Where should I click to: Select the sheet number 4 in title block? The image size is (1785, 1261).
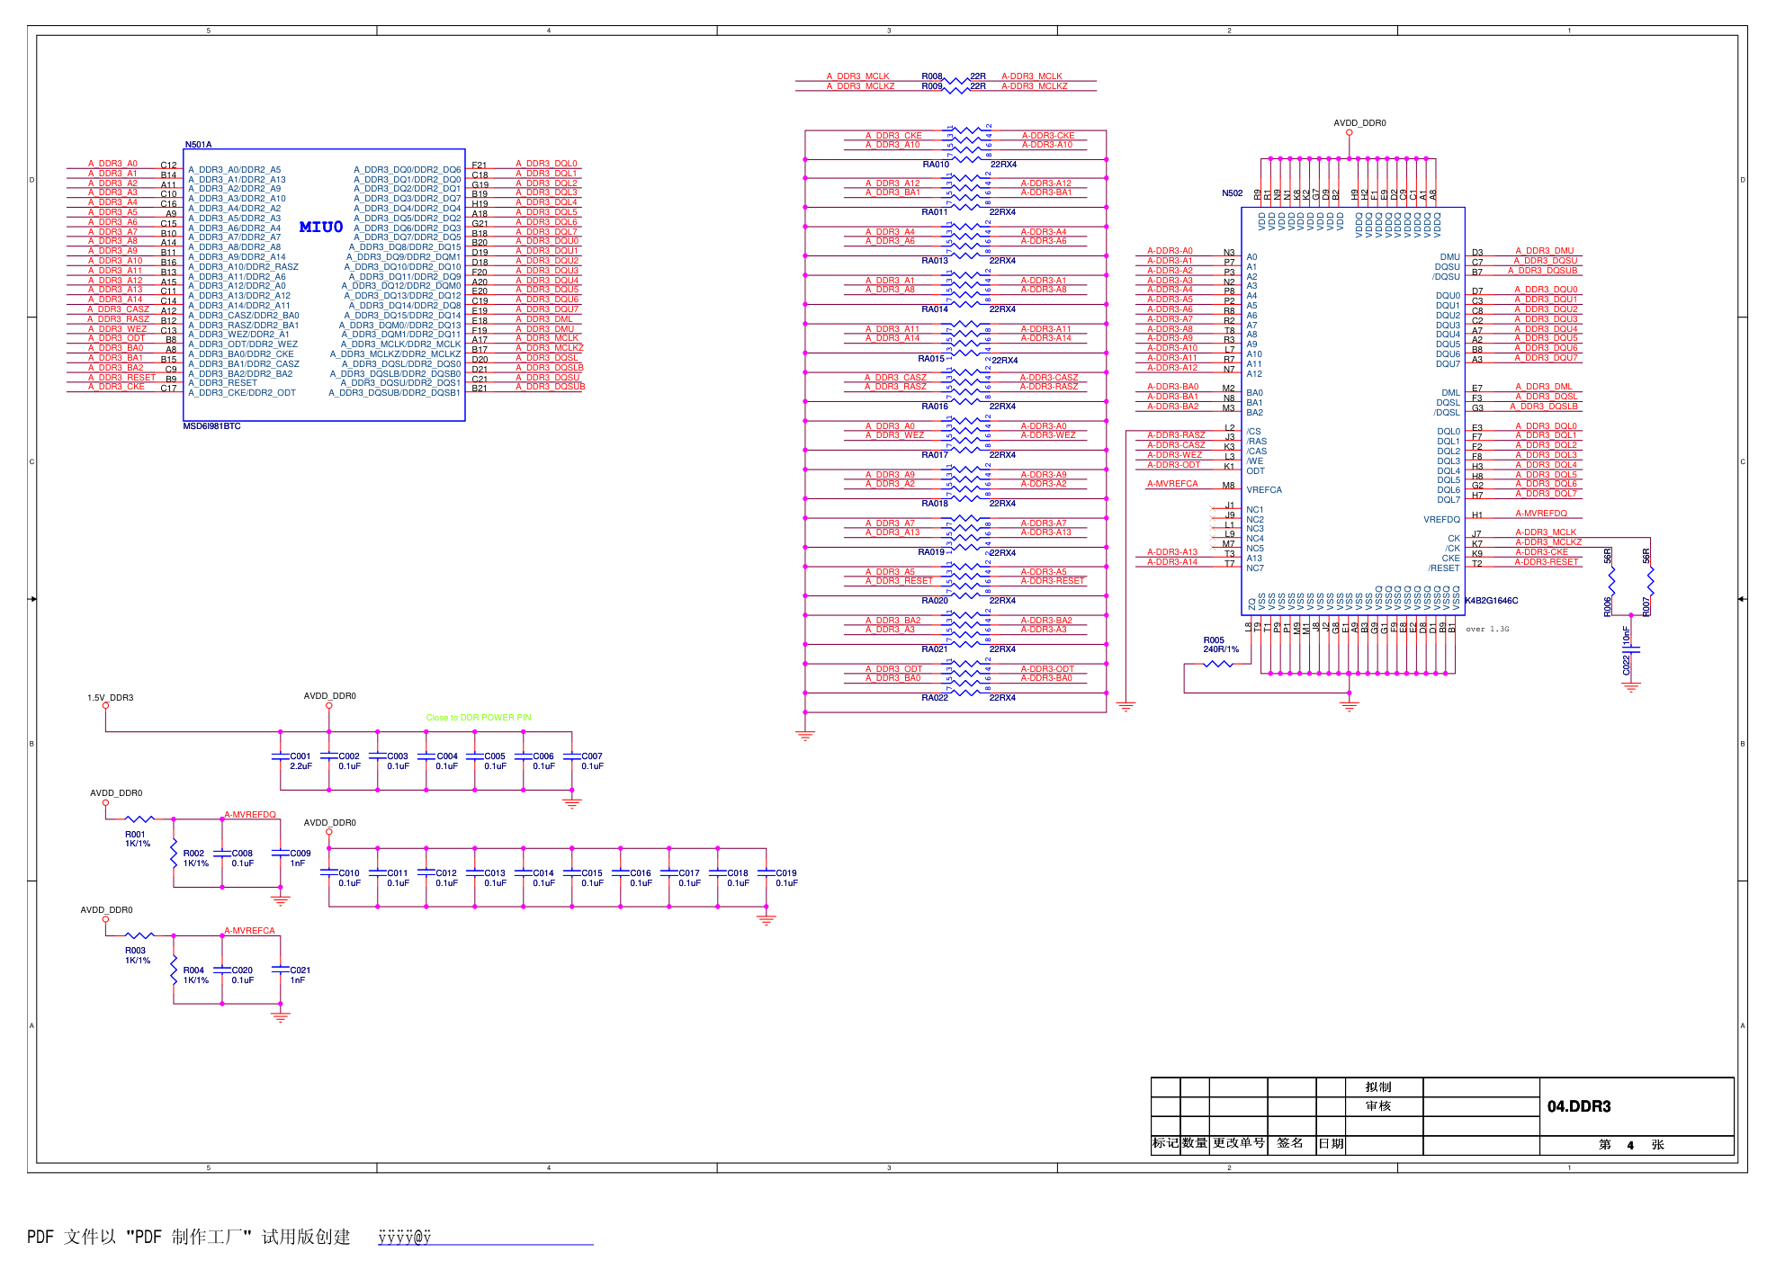coord(1630,1146)
